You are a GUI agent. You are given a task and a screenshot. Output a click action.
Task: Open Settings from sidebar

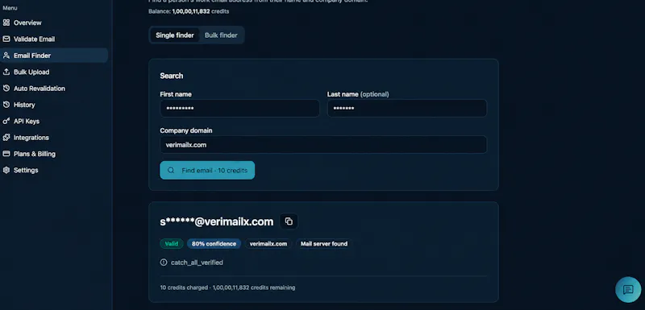click(26, 170)
